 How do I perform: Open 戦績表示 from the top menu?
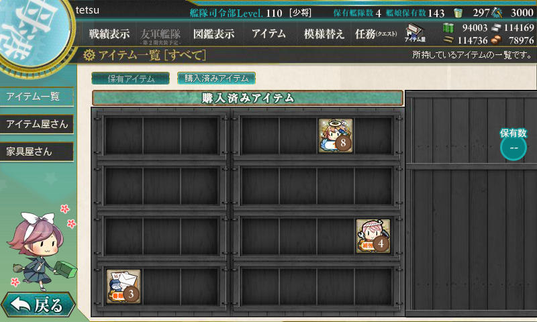point(109,34)
